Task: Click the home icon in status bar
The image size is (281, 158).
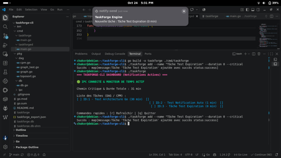Action: click(44, 155)
